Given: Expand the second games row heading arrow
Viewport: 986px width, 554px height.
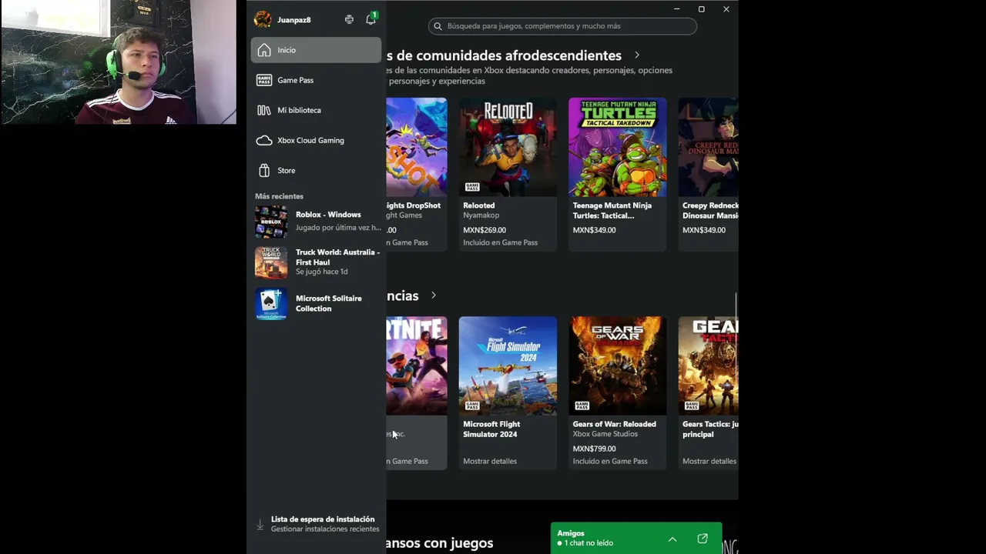Looking at the screenshot, I should pos(434,295).
